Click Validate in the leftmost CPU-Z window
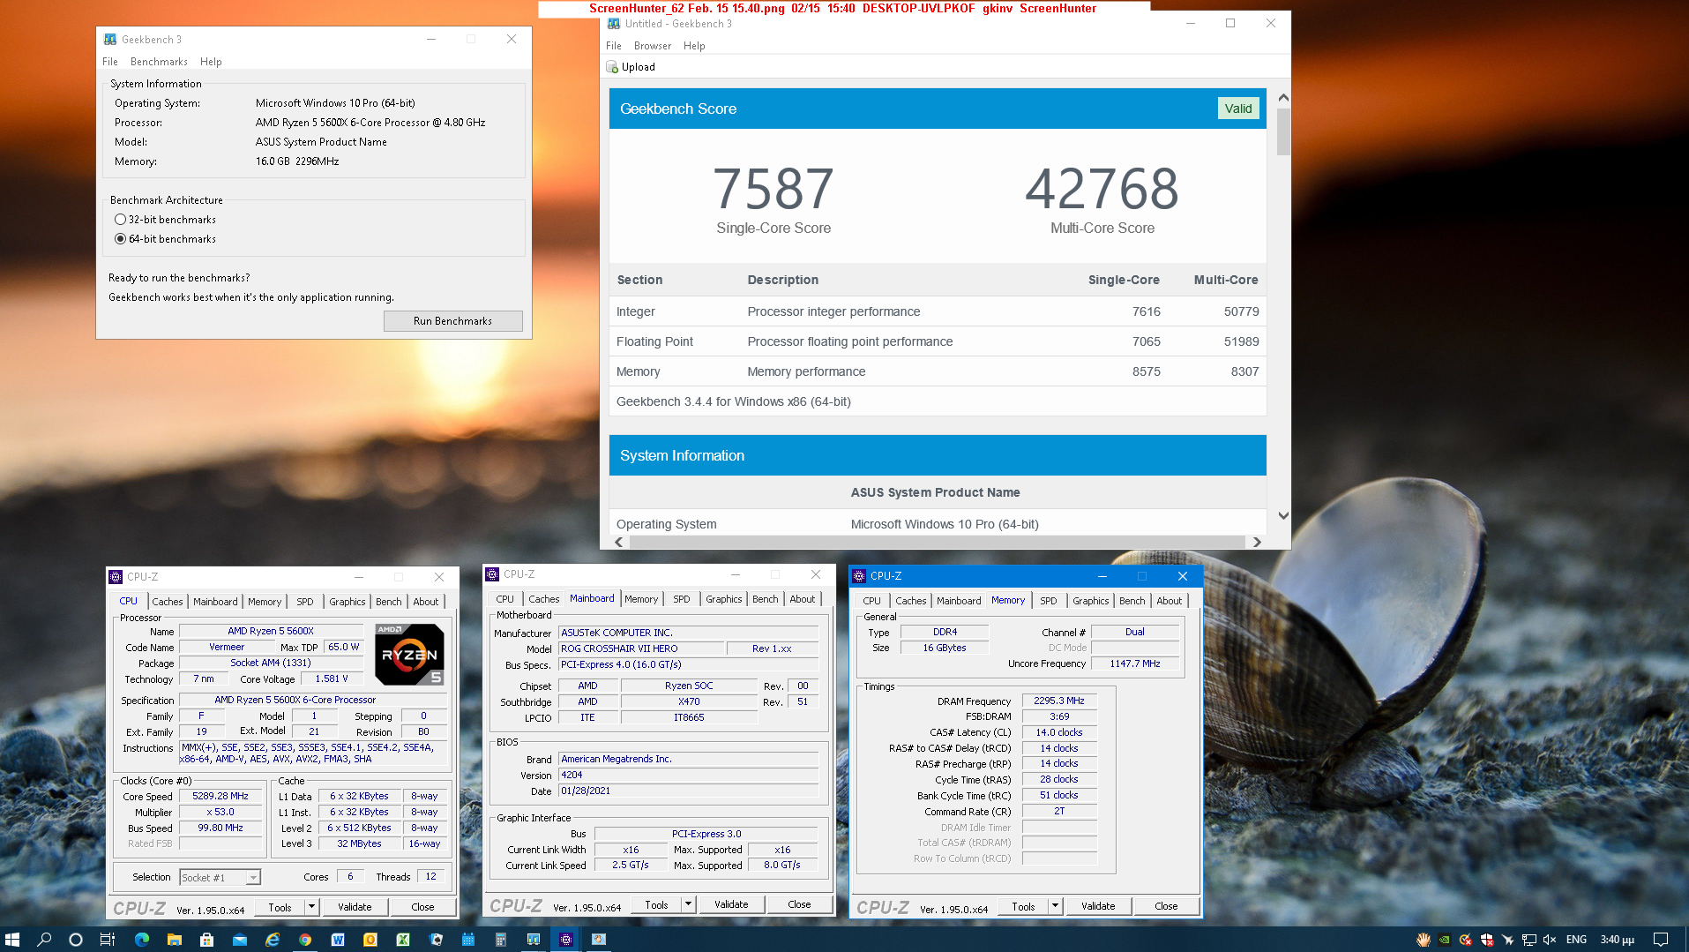The height and width of the screenshot is (952, 1689). coord(355,907)
